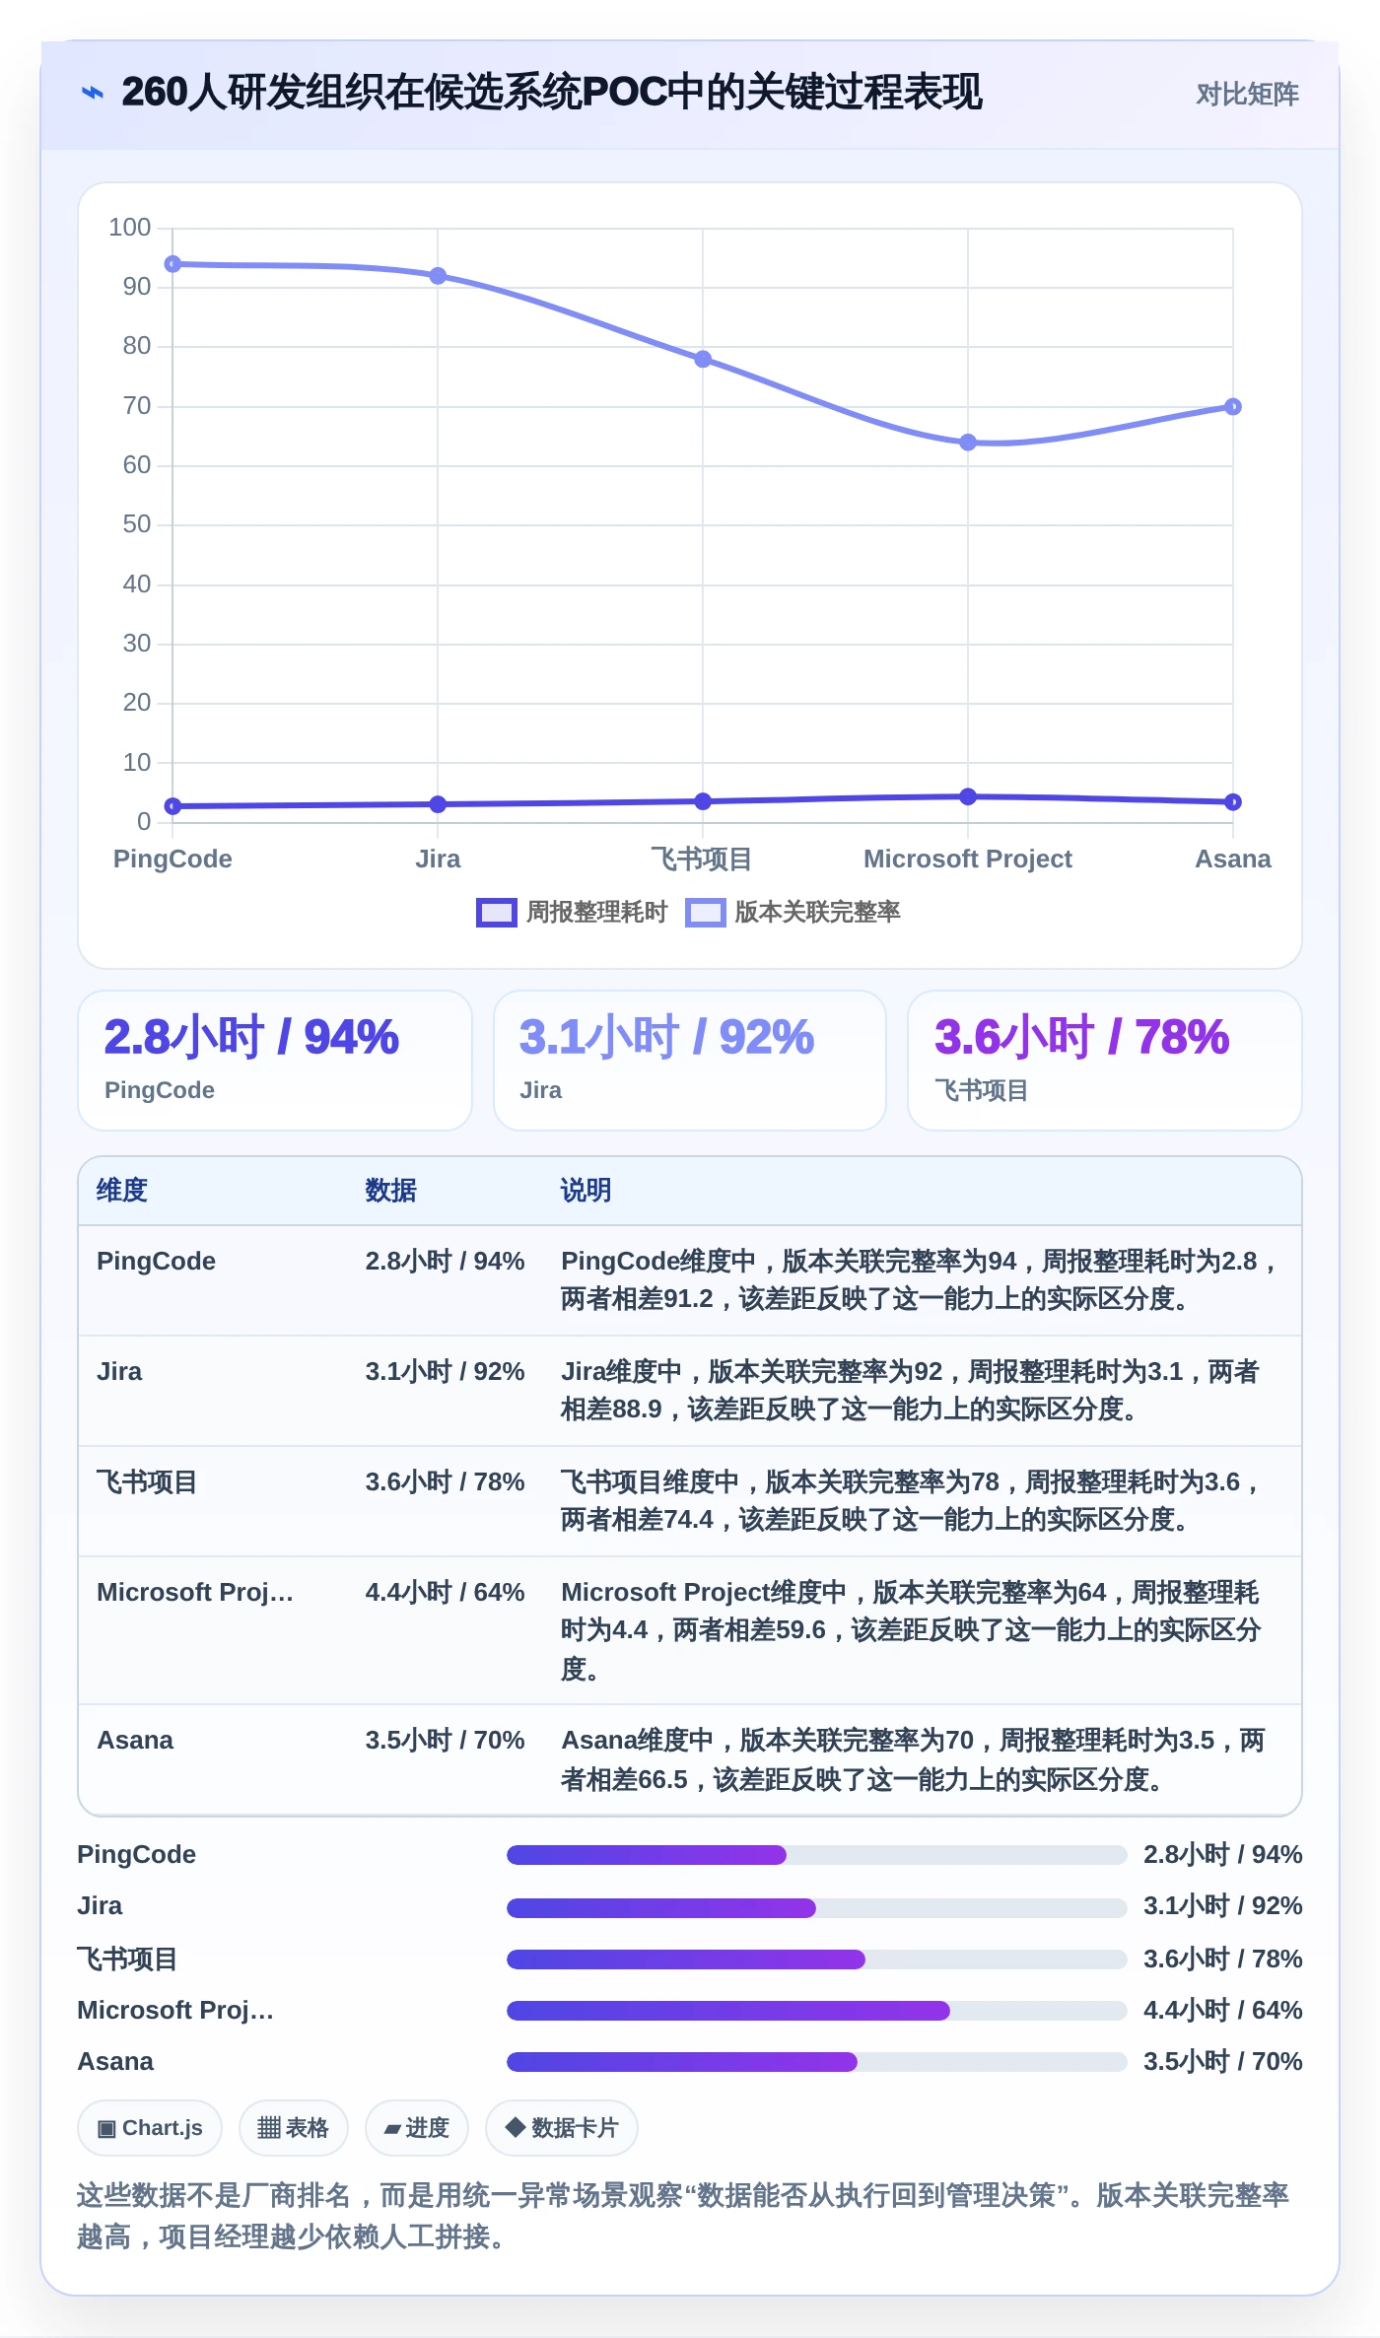Select the 进度 tag chip
Viewport: 1380px width, 2338px height.
pyautogui.click(x=416, y=2128)
